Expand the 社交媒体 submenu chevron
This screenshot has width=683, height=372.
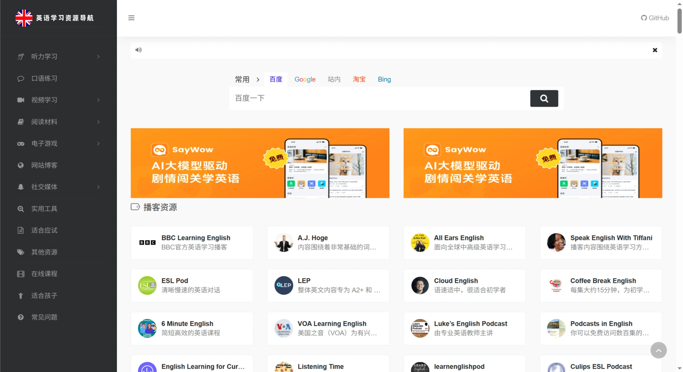click(98, 187)
